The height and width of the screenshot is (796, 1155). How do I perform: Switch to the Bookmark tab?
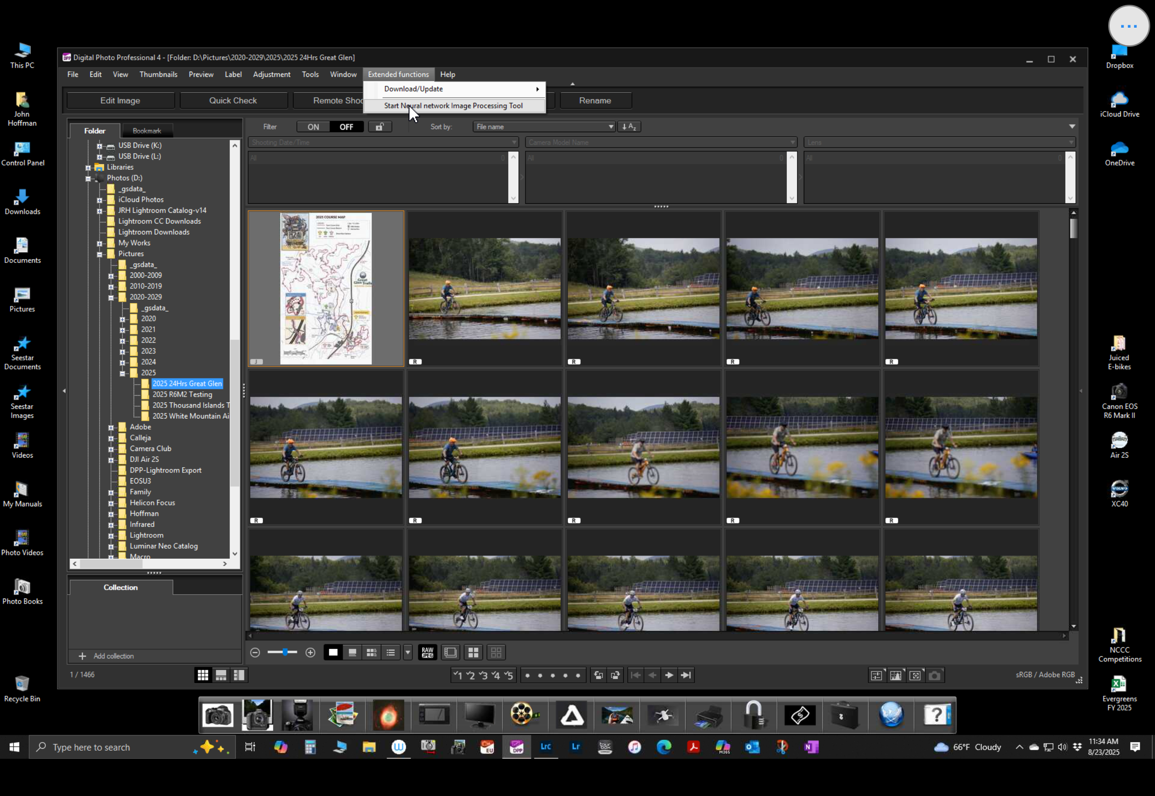[x=147, y=131]
